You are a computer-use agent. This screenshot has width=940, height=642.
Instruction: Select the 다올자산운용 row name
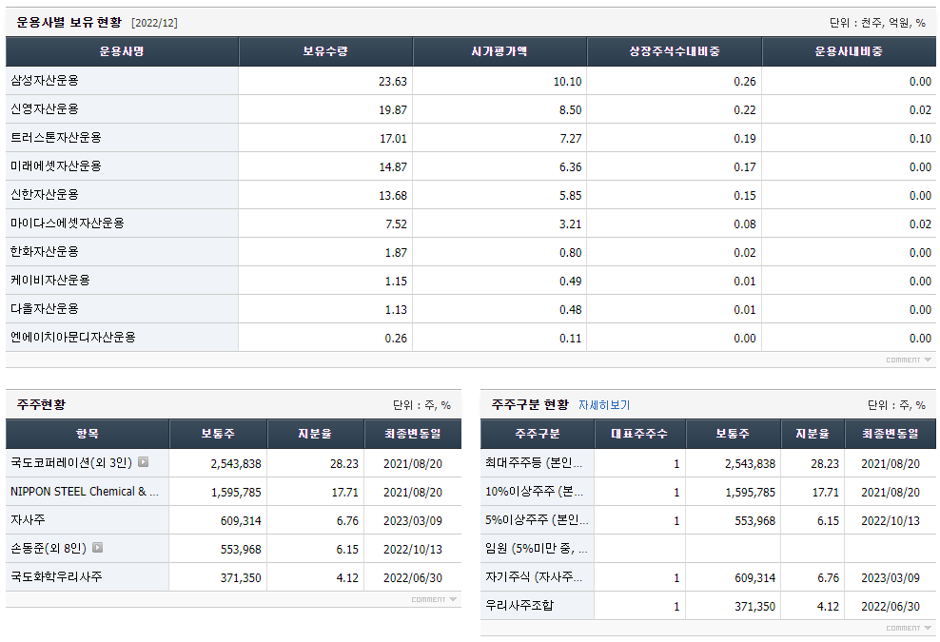[45, 309]
